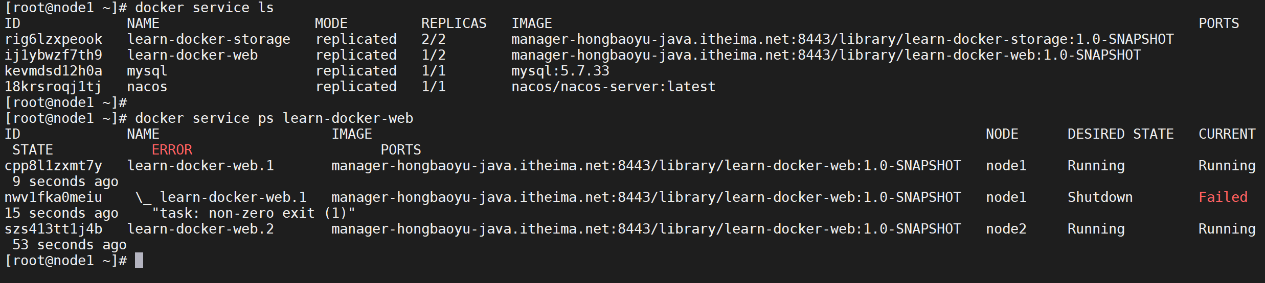Click the NODE column header
1265x283 pixels.
pyautogui.click(x=1002, y=134)
